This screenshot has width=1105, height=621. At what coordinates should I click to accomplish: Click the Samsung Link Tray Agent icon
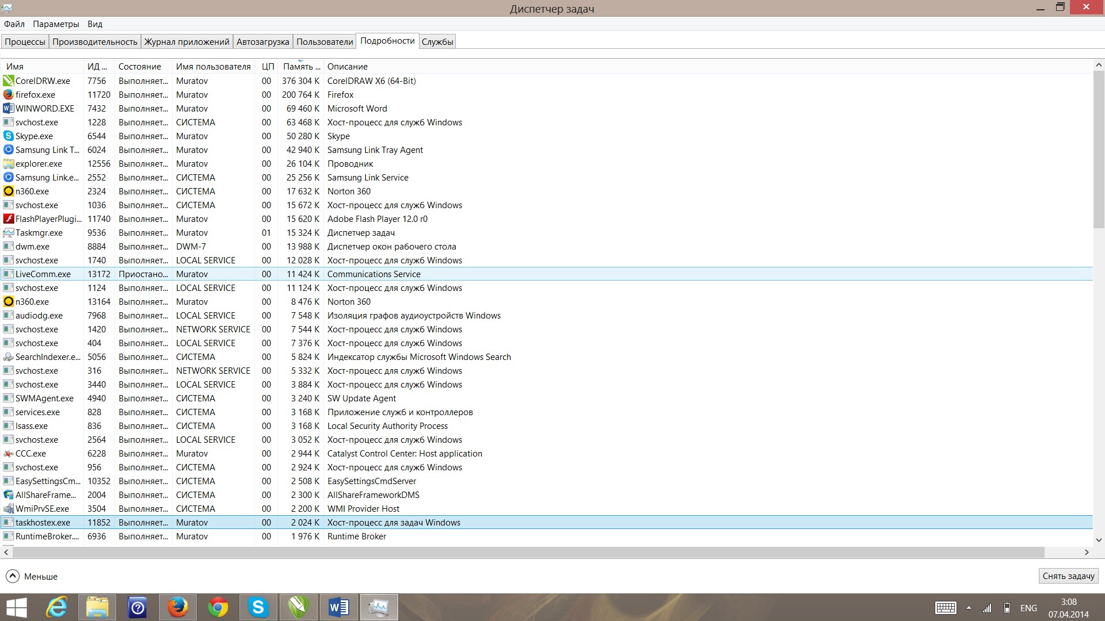8,150
